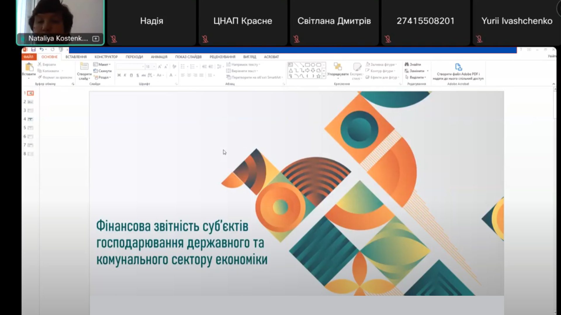This screenshot has width=561, height=315.
Task: Expand the Розділ section dropdown
Action: pos(102,77)
